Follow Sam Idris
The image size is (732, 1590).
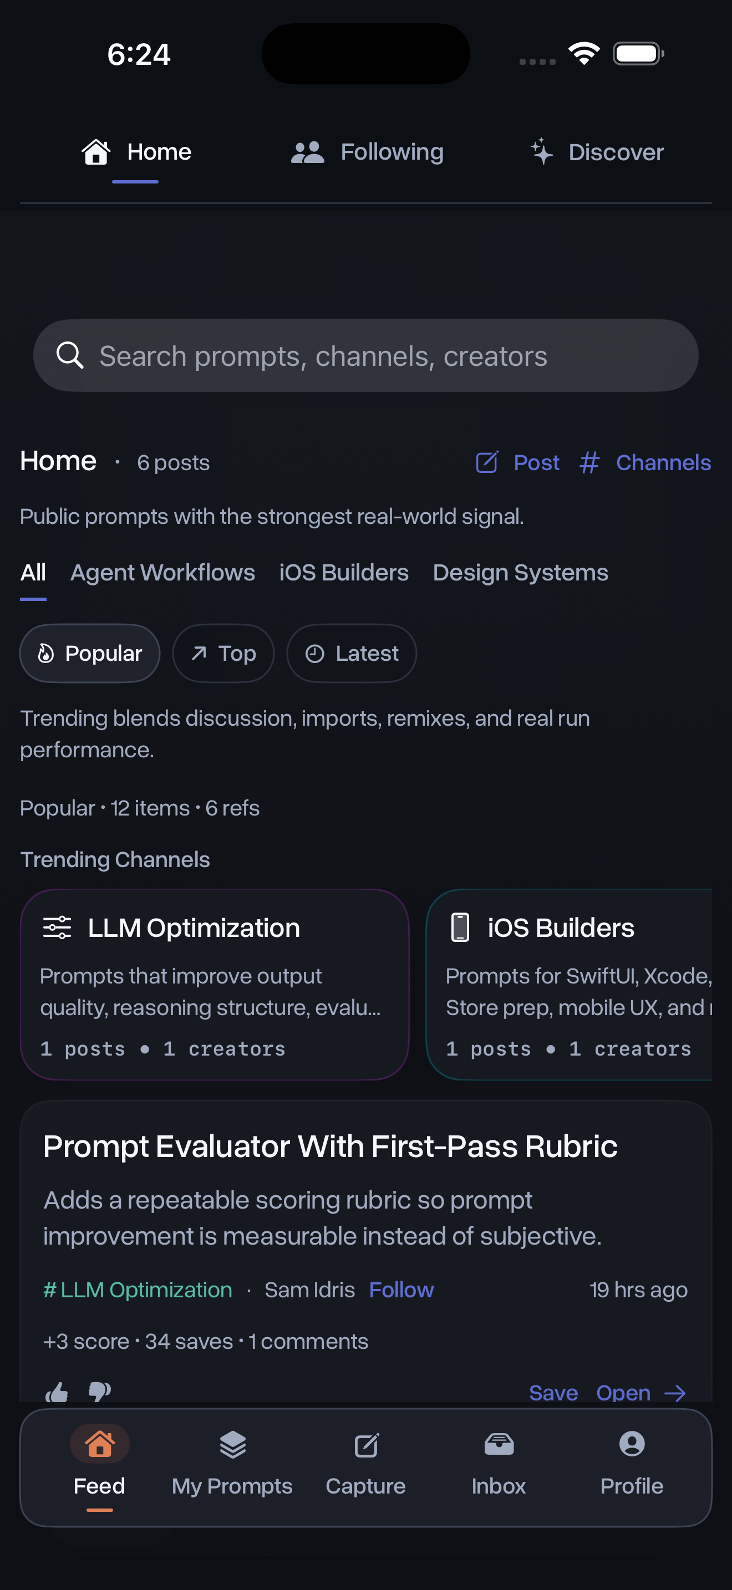coord(400,1290)
